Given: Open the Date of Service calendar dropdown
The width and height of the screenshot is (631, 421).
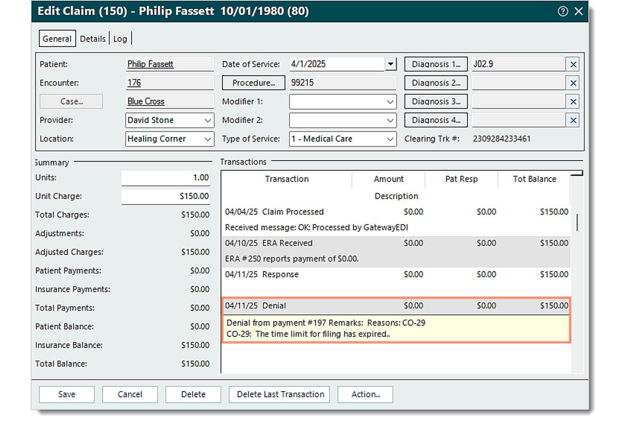Looking at the screenshot, I should pyautogui.click(x=391, y=64).
